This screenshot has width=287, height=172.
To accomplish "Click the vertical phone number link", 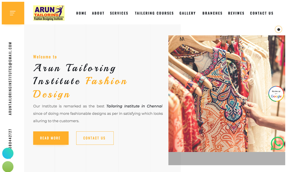I will 10,139.
